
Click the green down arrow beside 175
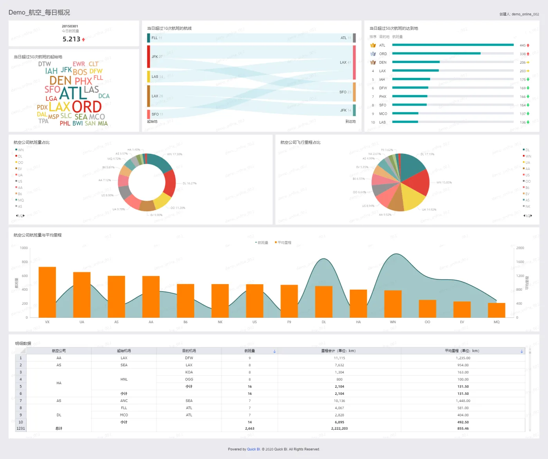click(528, 79)
